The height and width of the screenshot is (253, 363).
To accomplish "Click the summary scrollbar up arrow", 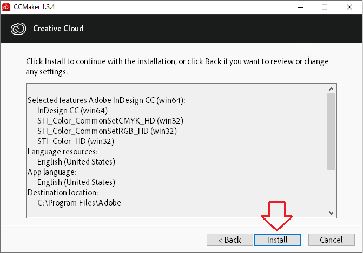I will (331, 88).
